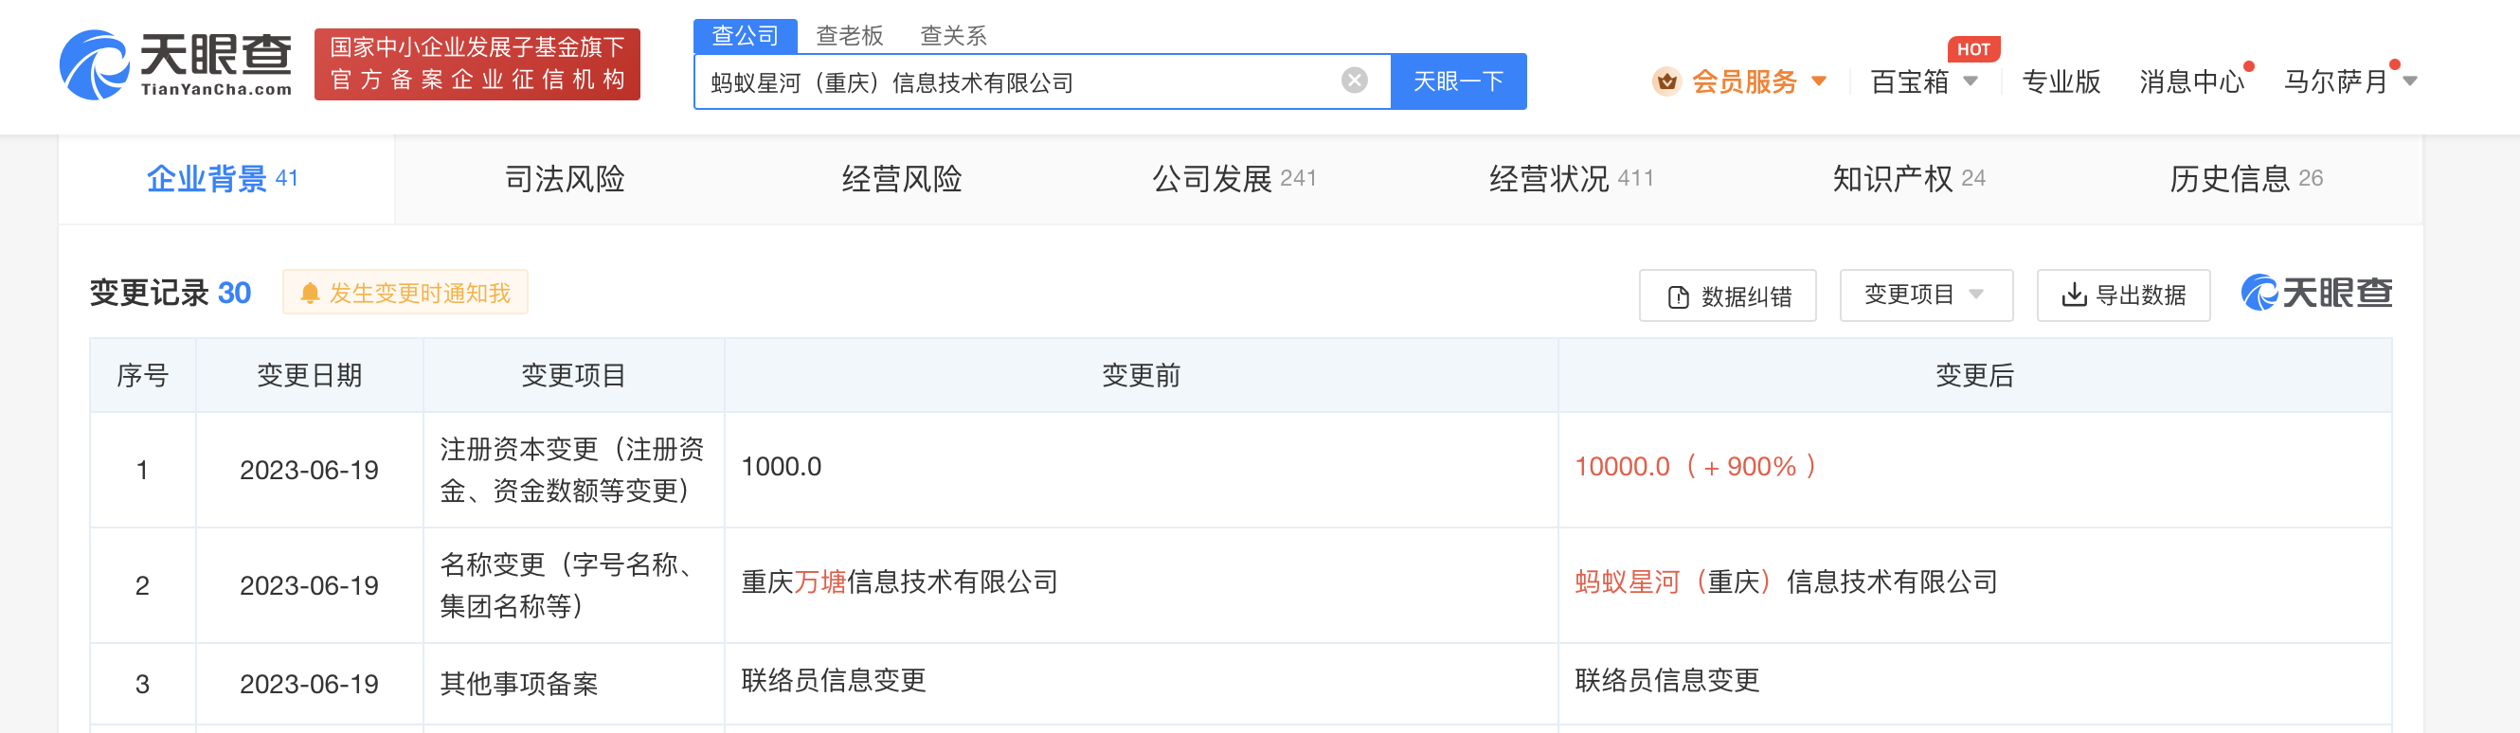Click the HOT badge above 百宝箱

click(1973, 49)
